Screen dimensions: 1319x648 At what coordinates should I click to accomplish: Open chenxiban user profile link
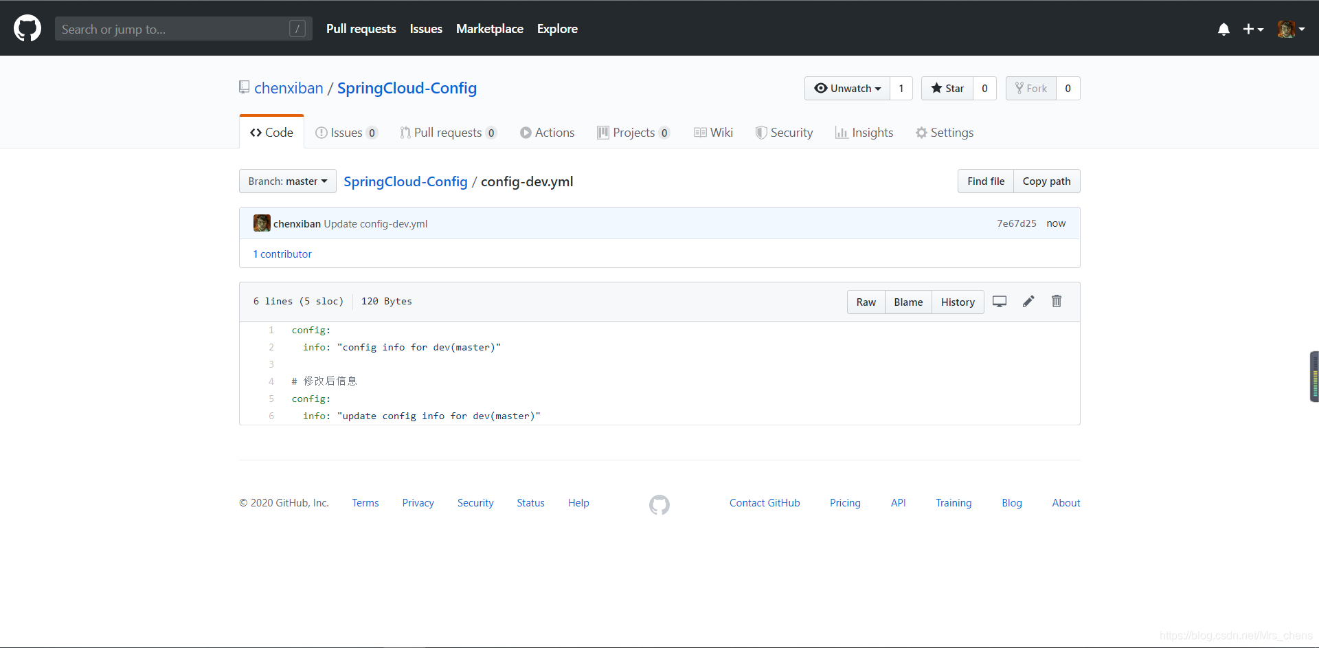(x=289, y=88)
